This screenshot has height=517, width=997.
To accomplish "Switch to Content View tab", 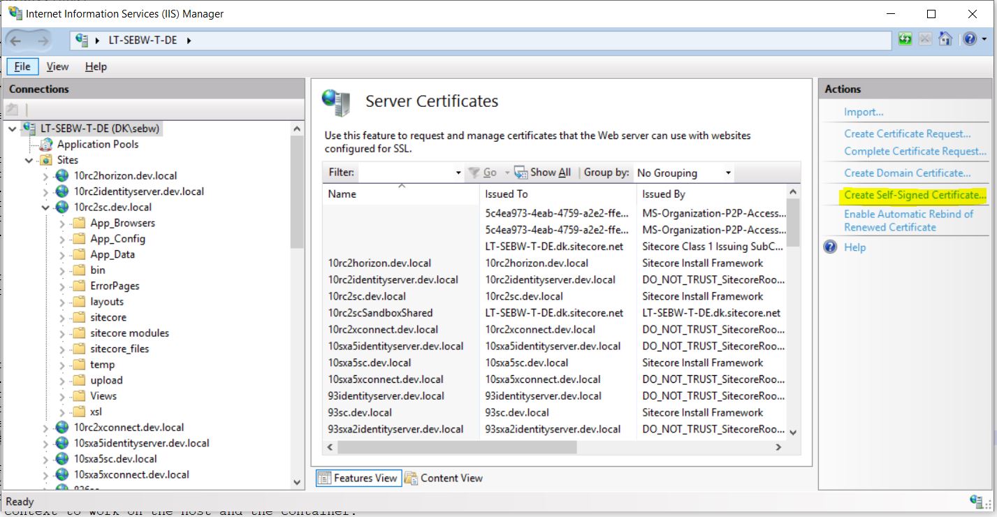I will [x=443, y=478].
